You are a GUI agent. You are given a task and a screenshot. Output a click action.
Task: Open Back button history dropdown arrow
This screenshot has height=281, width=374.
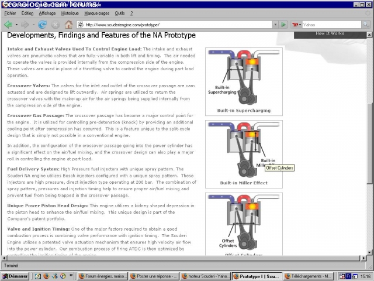pos(17,25)
